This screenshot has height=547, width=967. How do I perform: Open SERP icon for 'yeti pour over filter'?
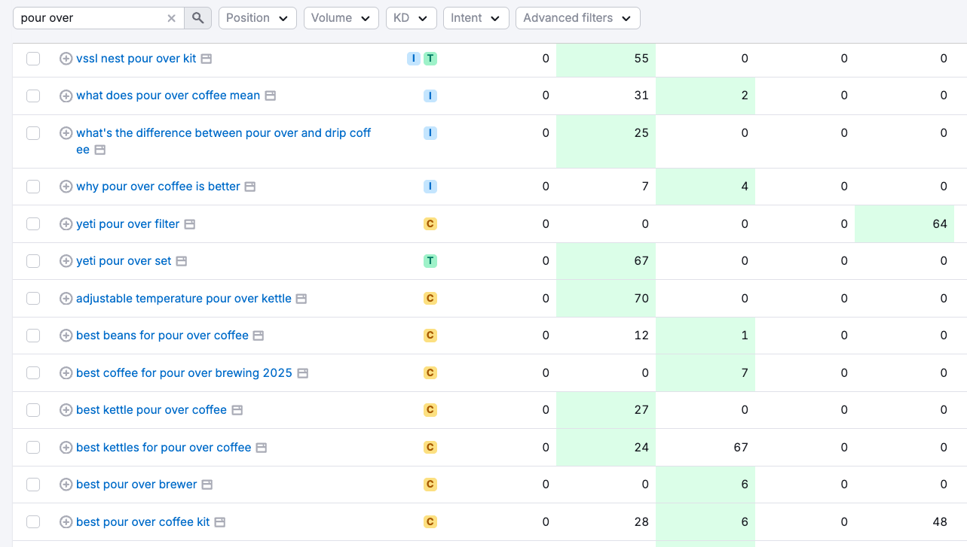click(x=190, y=224)
